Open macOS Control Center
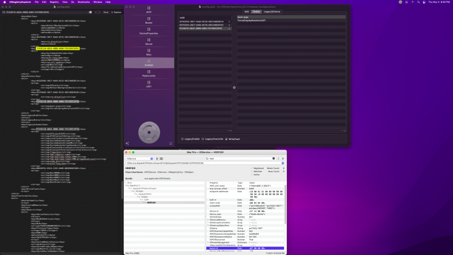The height and width of the screenshot is (255, 453). click(x=424, y=2)
